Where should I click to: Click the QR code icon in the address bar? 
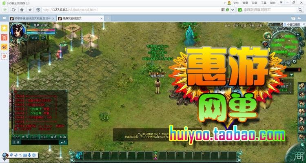223,10
